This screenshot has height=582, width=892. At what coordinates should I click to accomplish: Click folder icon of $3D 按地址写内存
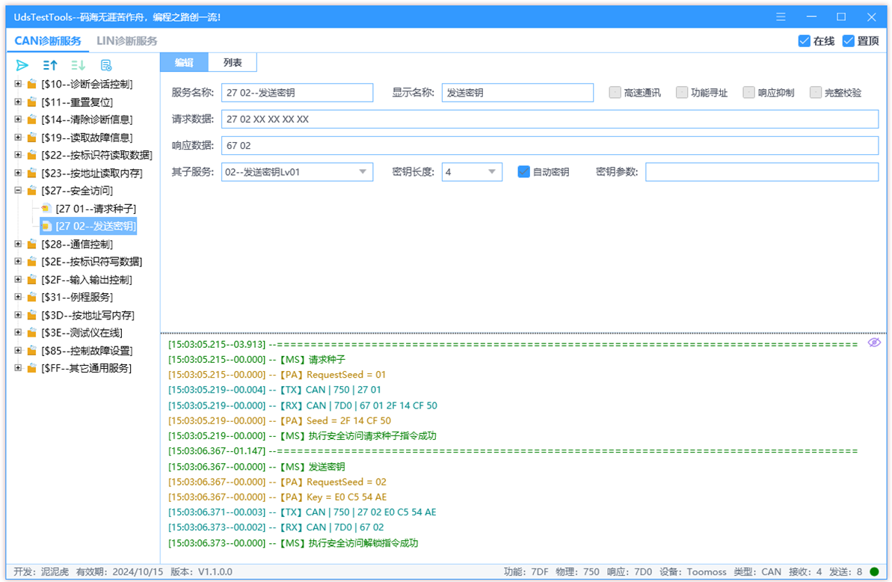tap(32, 315)
